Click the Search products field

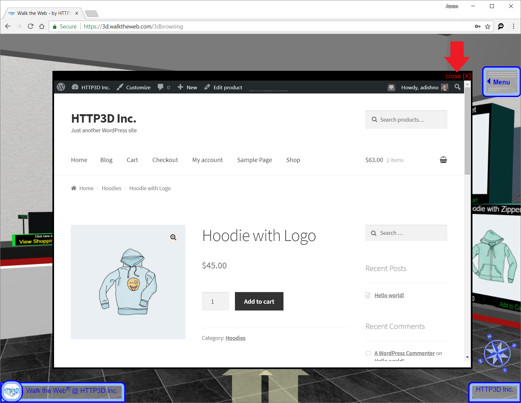406,120
